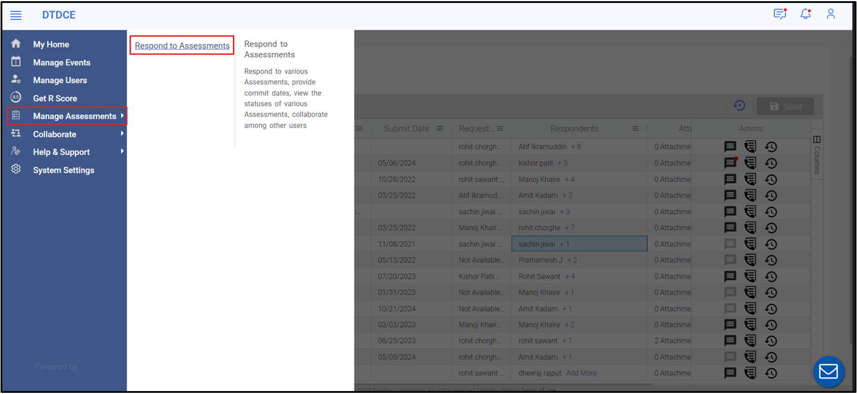Click the Save button
The height and width of the screenshot is (394, 857).
pos(785,106)
